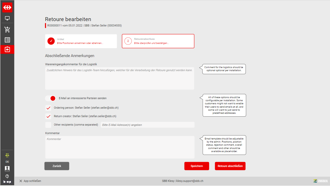Uncheck the Ordering person checkbox
This screenshot has width=330, height=186.
pos(48,108)
